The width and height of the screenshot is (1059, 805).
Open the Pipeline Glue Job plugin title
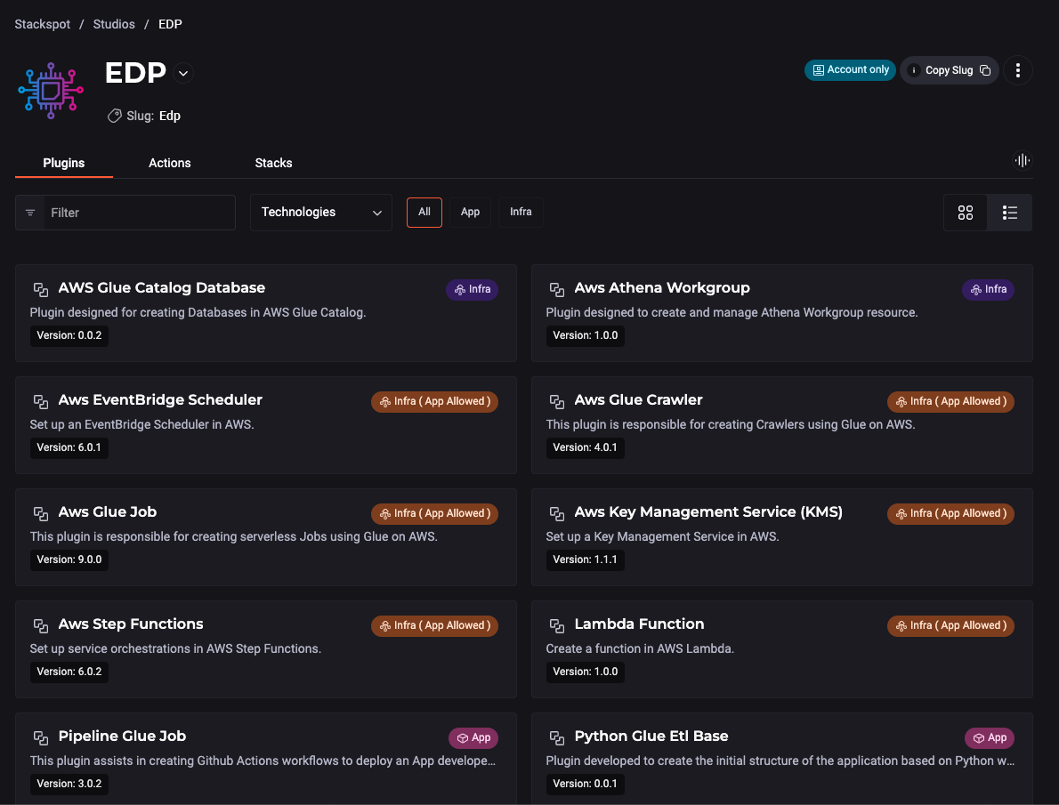point(122,737)
